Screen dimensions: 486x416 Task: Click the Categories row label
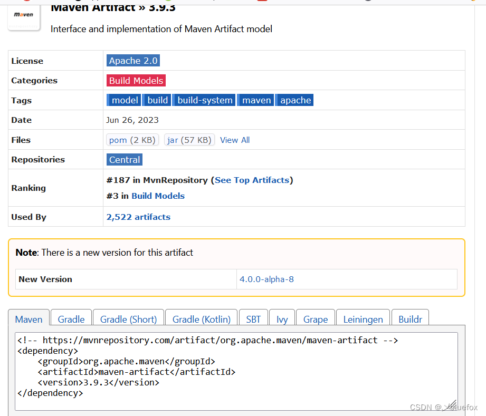(x=34, y=81)
